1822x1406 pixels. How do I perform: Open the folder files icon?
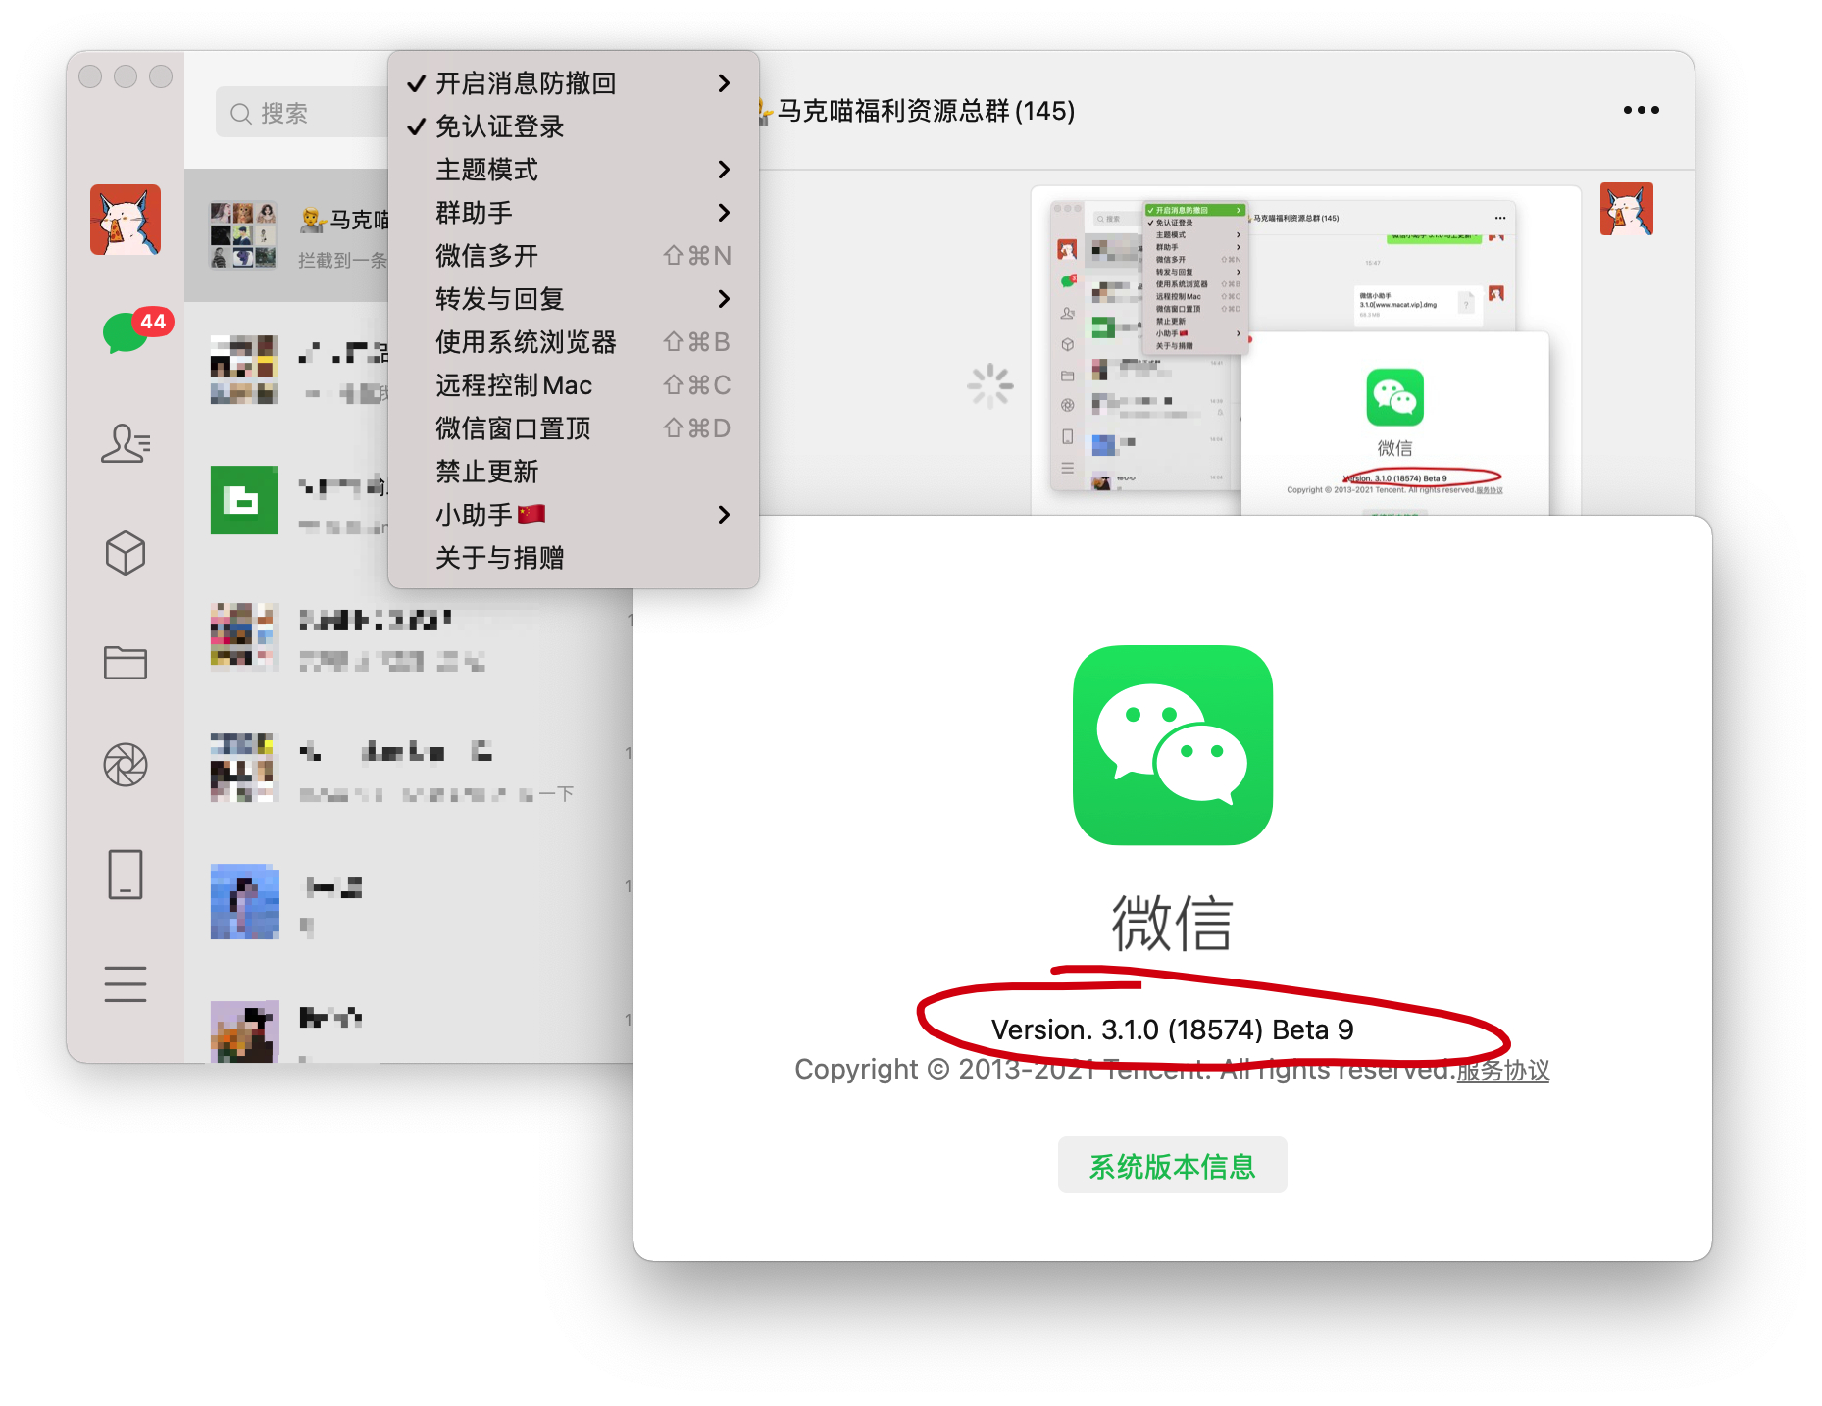click(x=126, y=663)
